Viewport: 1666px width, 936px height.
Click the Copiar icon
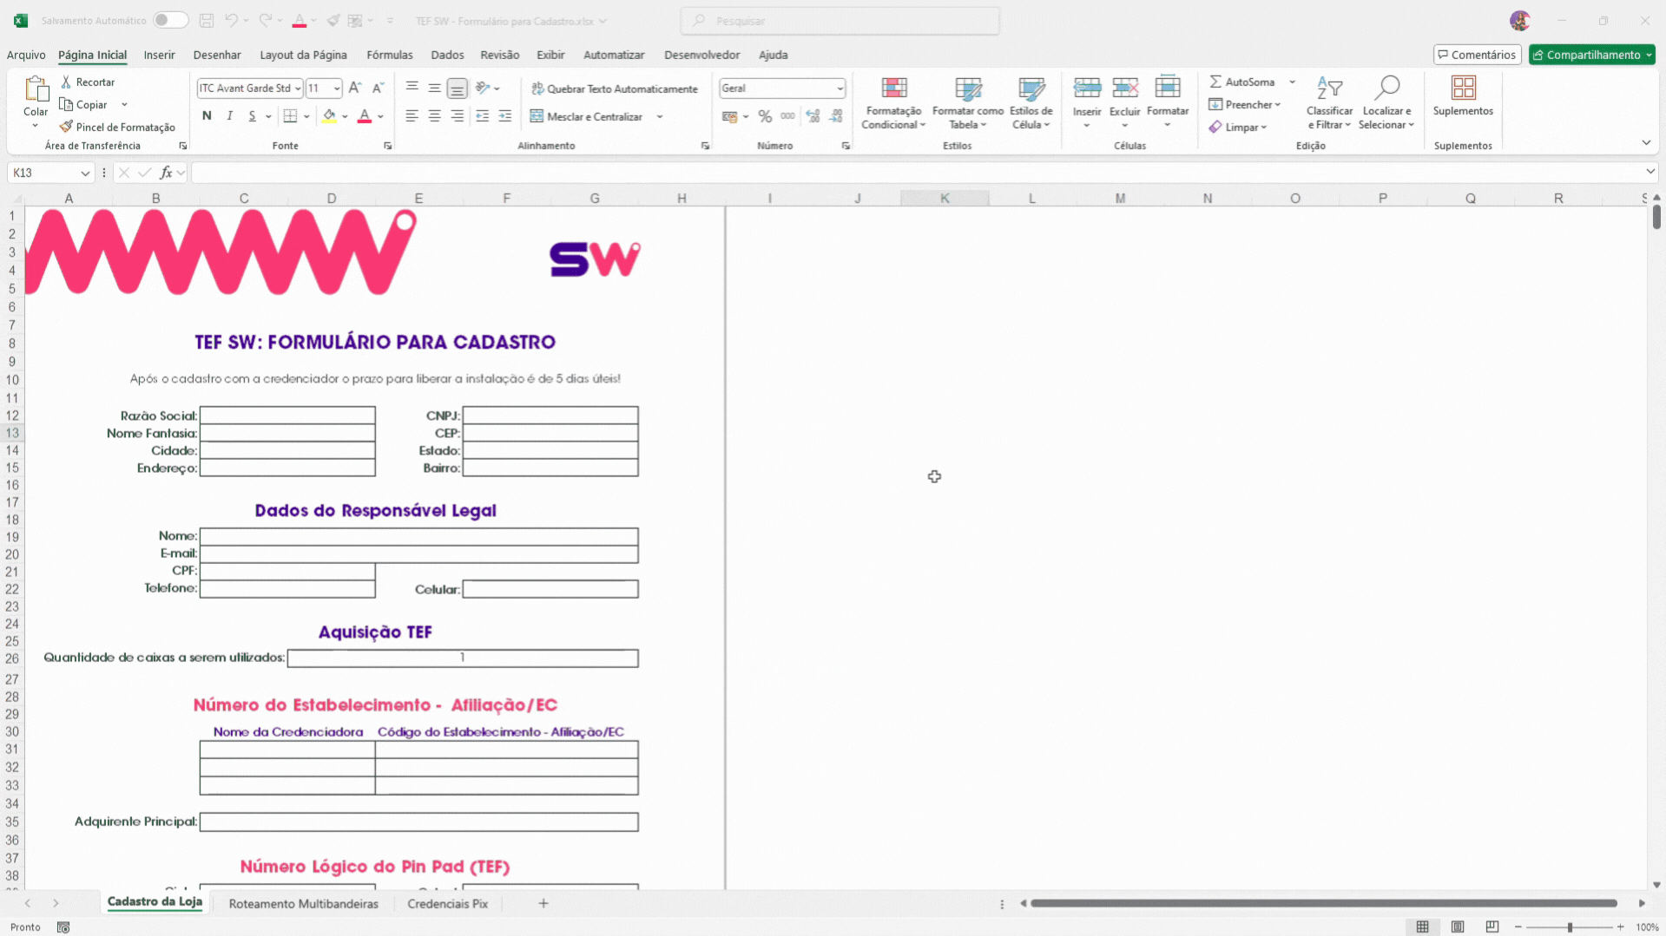pyautogui.click(x=66, y=104)
